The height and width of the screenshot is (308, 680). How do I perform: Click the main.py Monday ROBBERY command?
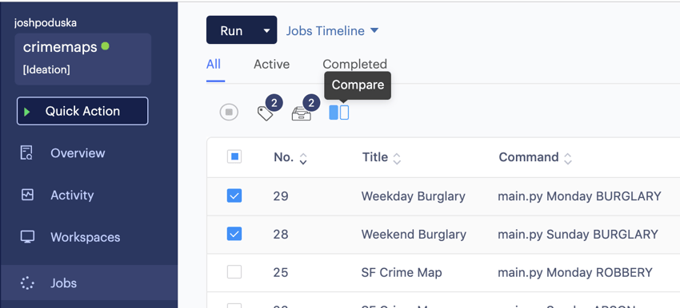pos(575,273)
